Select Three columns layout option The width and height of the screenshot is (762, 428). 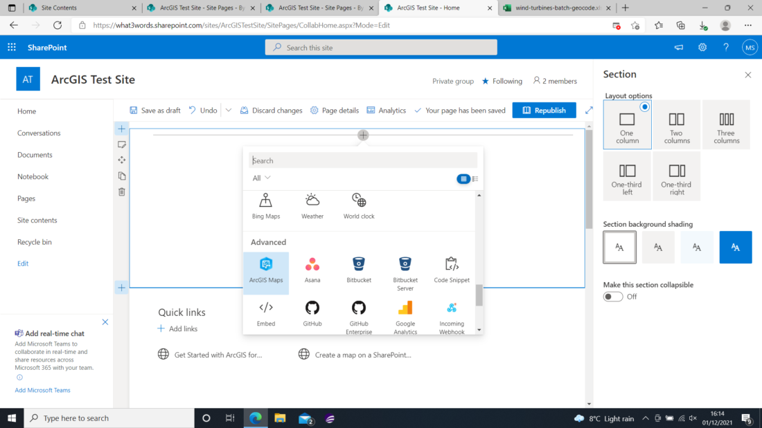(727, 124)
